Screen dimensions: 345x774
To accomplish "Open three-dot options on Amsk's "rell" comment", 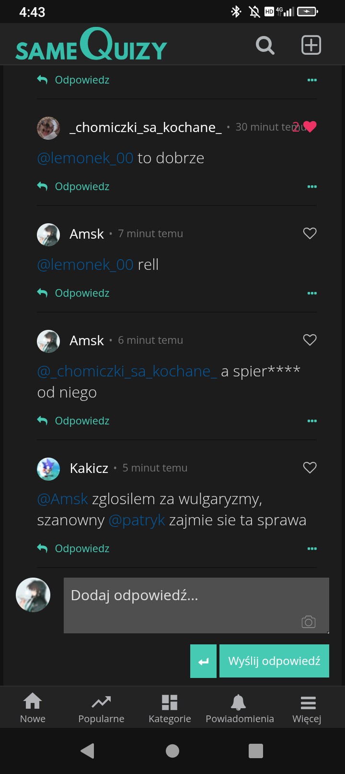I will coord(312,293).
